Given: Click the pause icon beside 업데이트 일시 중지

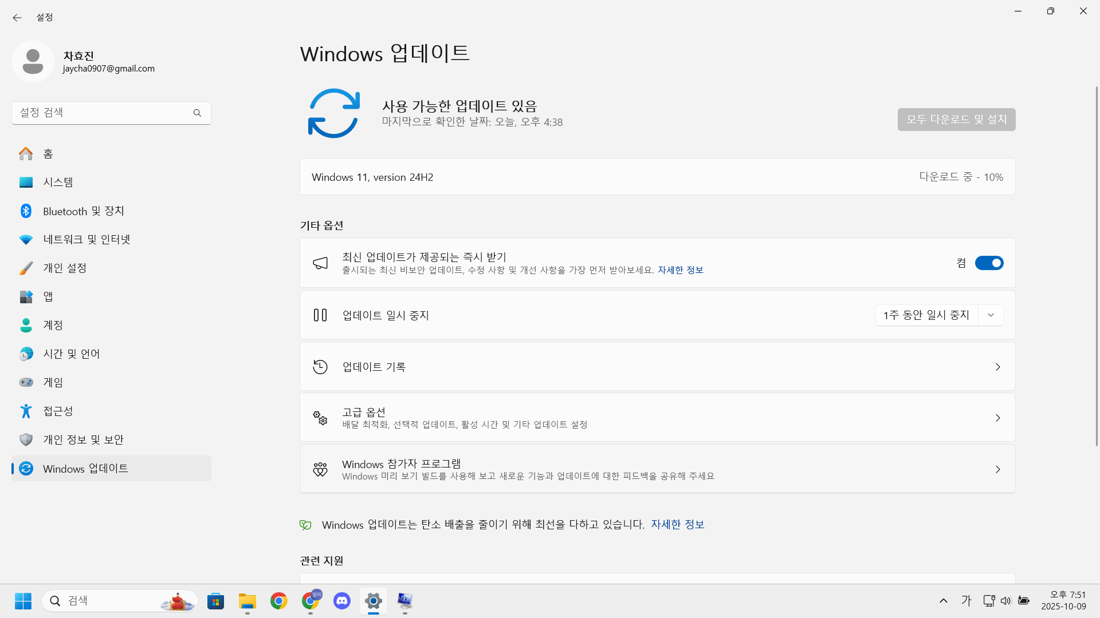Looking at the screenshot, I should [x=320, y=315].
